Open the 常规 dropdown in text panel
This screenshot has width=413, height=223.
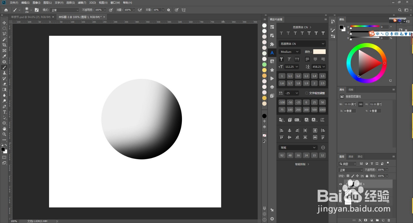point(298,148)
